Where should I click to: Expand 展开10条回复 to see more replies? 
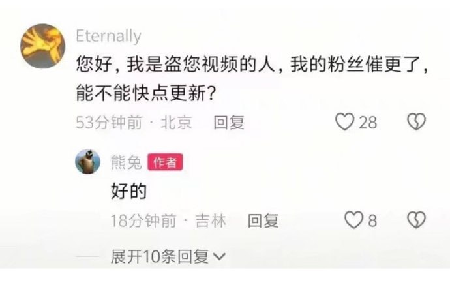point(168,256)
